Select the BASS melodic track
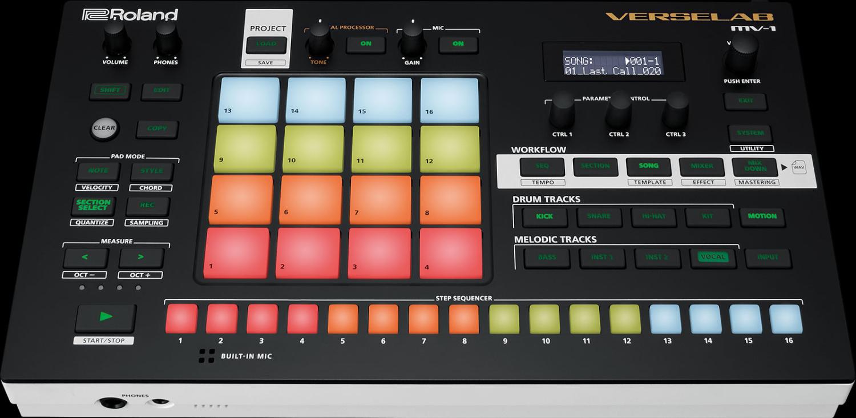 click(546, 257)
